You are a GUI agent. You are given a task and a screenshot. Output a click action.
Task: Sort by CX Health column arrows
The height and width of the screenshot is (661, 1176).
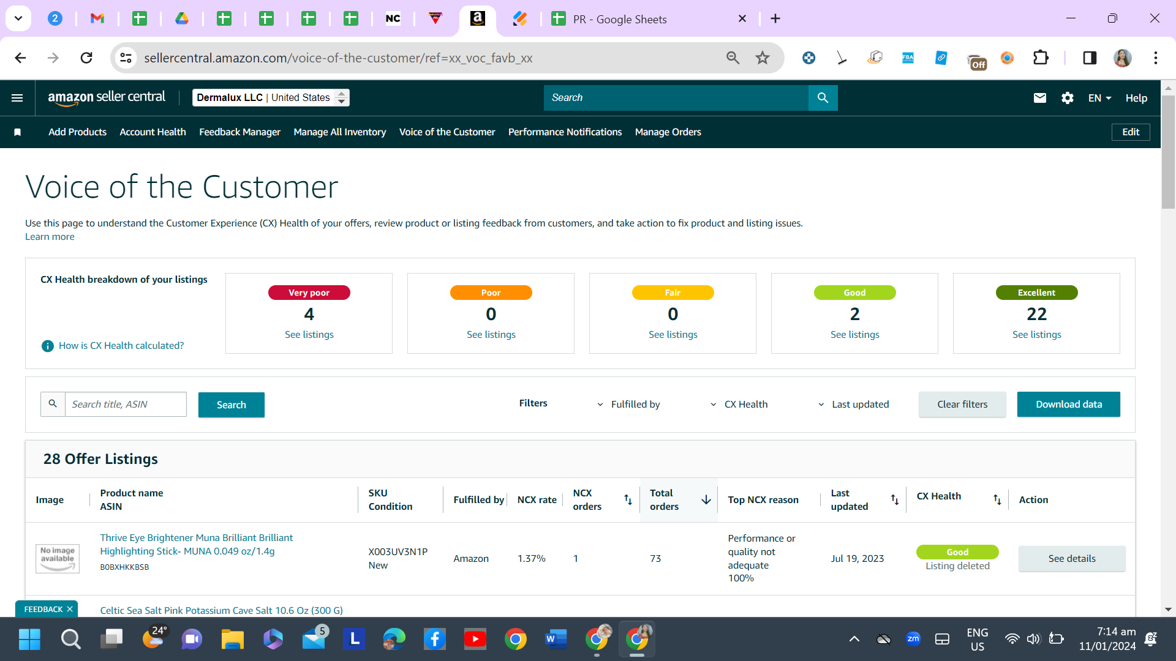997,500
